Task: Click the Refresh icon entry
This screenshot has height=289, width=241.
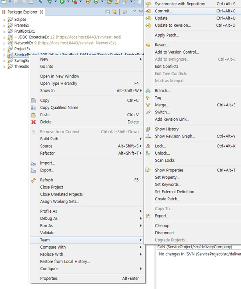Action: pos(33,180)
